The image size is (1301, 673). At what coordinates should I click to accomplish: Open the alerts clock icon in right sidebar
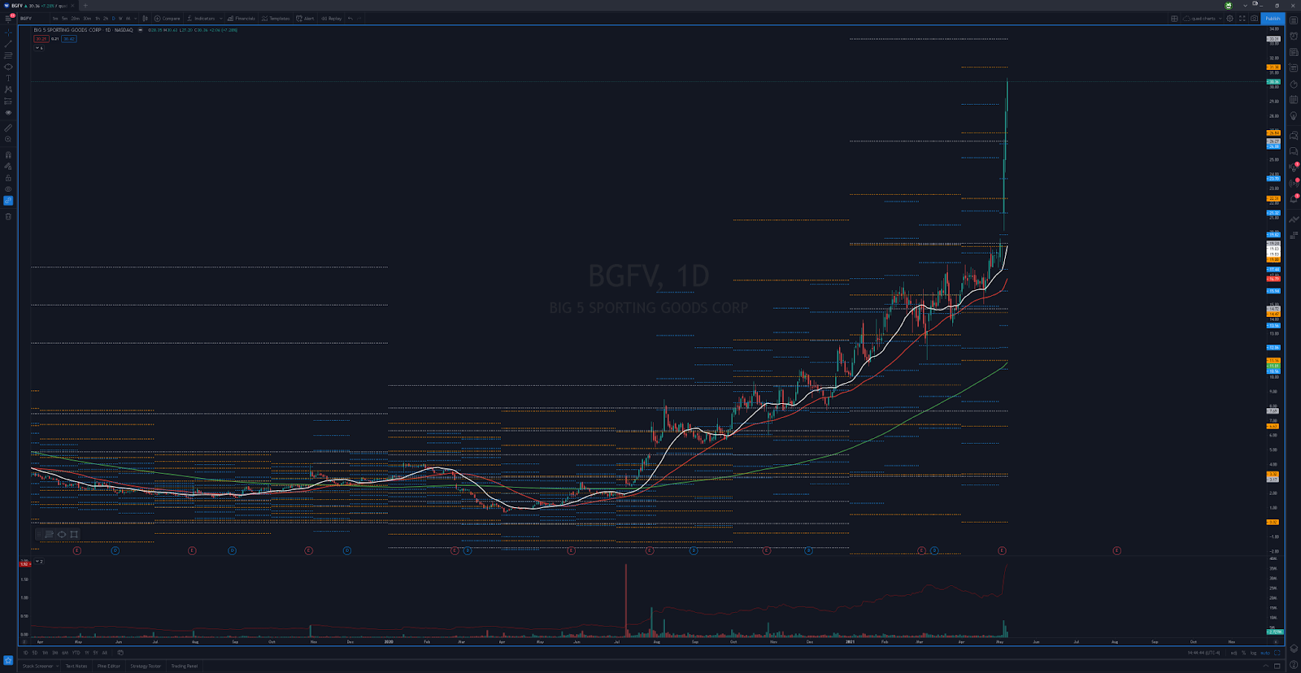point(1294,36)
